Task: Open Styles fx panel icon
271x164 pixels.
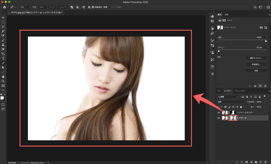Action: click(212, 33)
